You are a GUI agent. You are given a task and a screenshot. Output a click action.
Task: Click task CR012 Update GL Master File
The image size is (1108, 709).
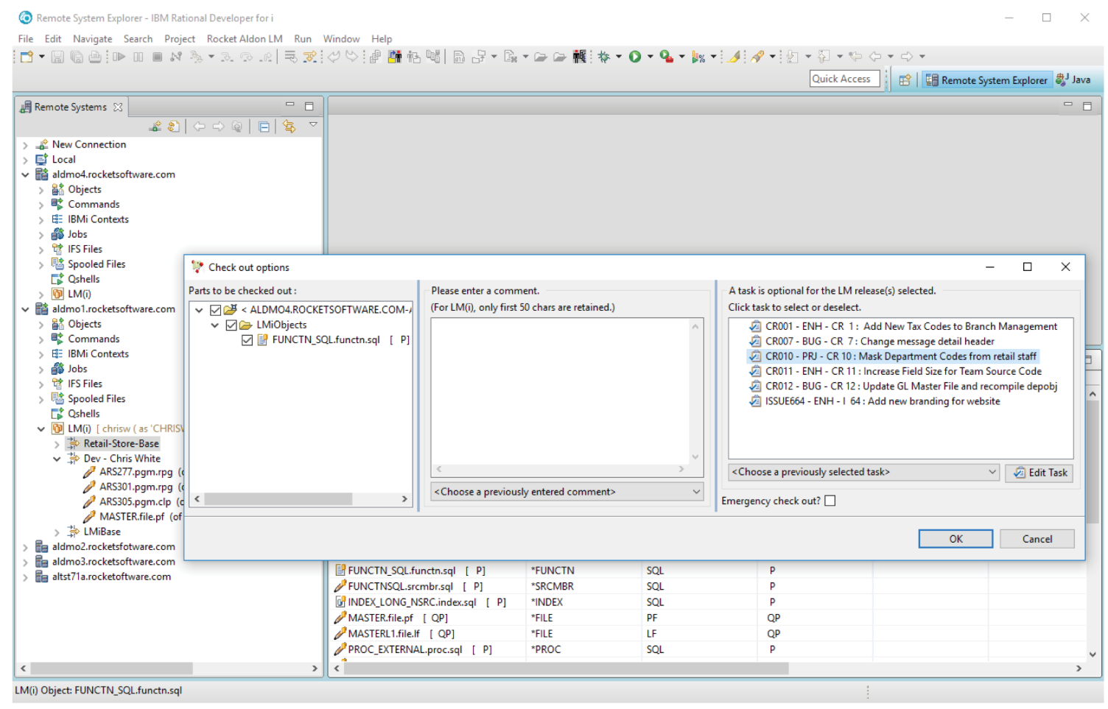[902, 387]
